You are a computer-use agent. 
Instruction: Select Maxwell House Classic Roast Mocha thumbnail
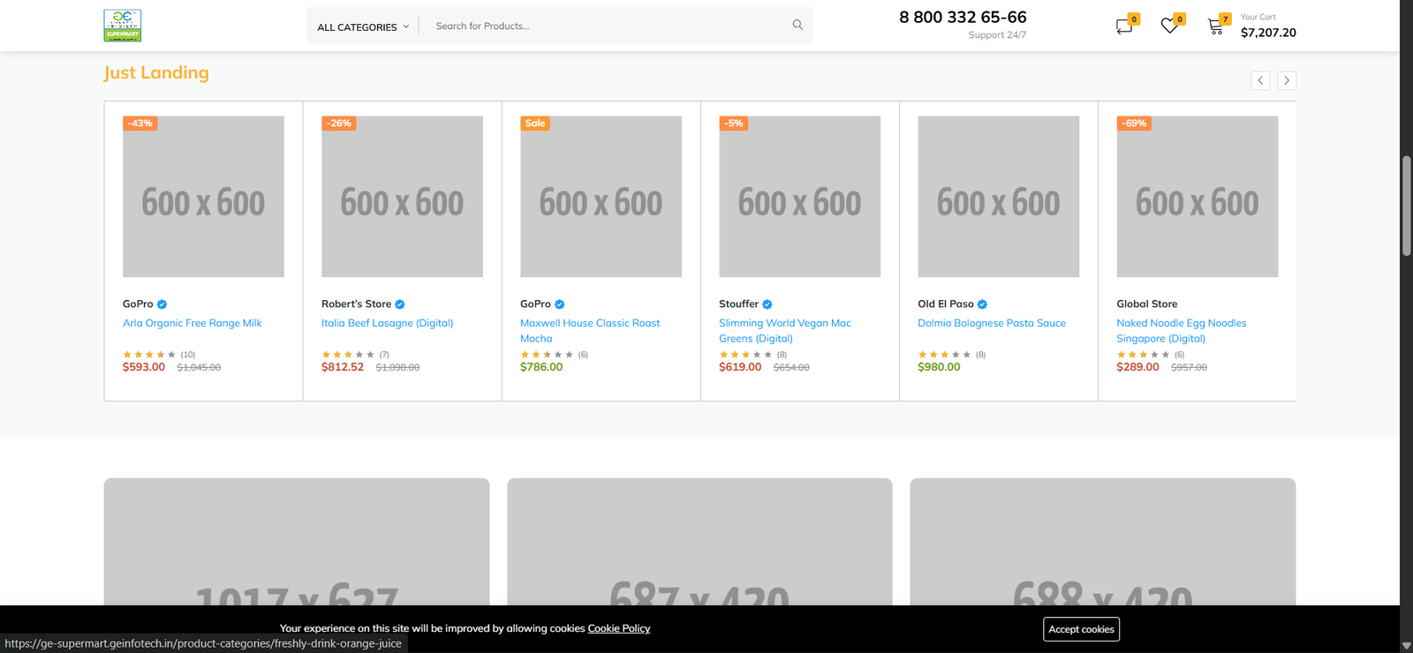[x=601, y=197]
